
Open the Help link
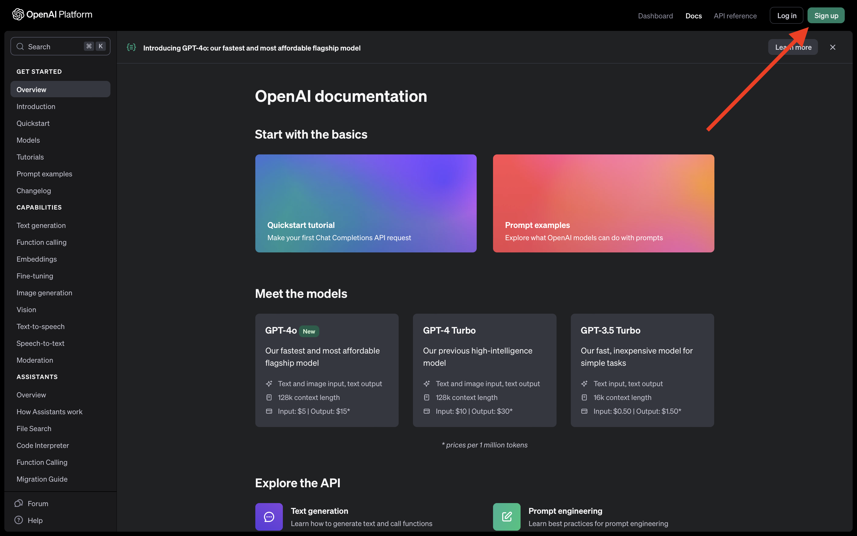point(35,520)
